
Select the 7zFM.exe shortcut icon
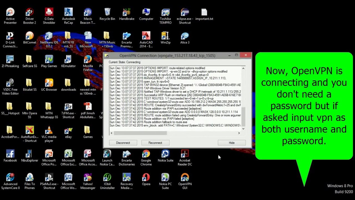pyautogui.click(x=69, y=111)
